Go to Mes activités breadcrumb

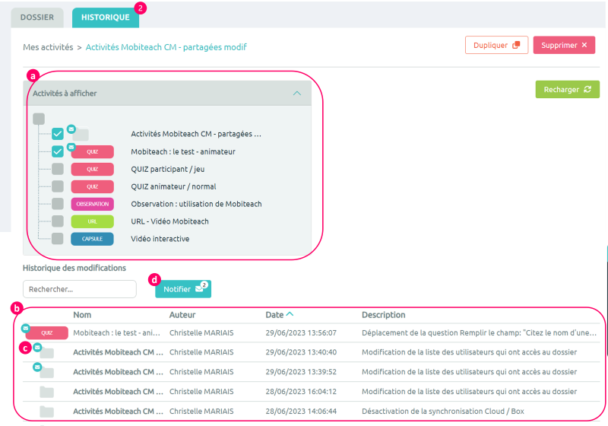[x=48, y=47]
